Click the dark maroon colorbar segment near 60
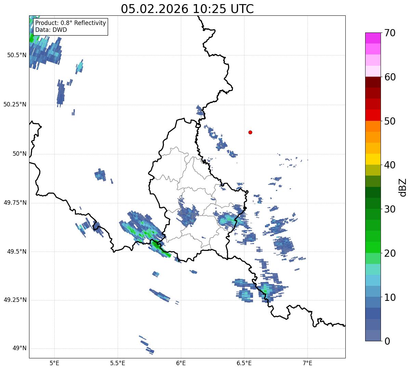Screen dimensions: 411x370 [x=373, y=82]
